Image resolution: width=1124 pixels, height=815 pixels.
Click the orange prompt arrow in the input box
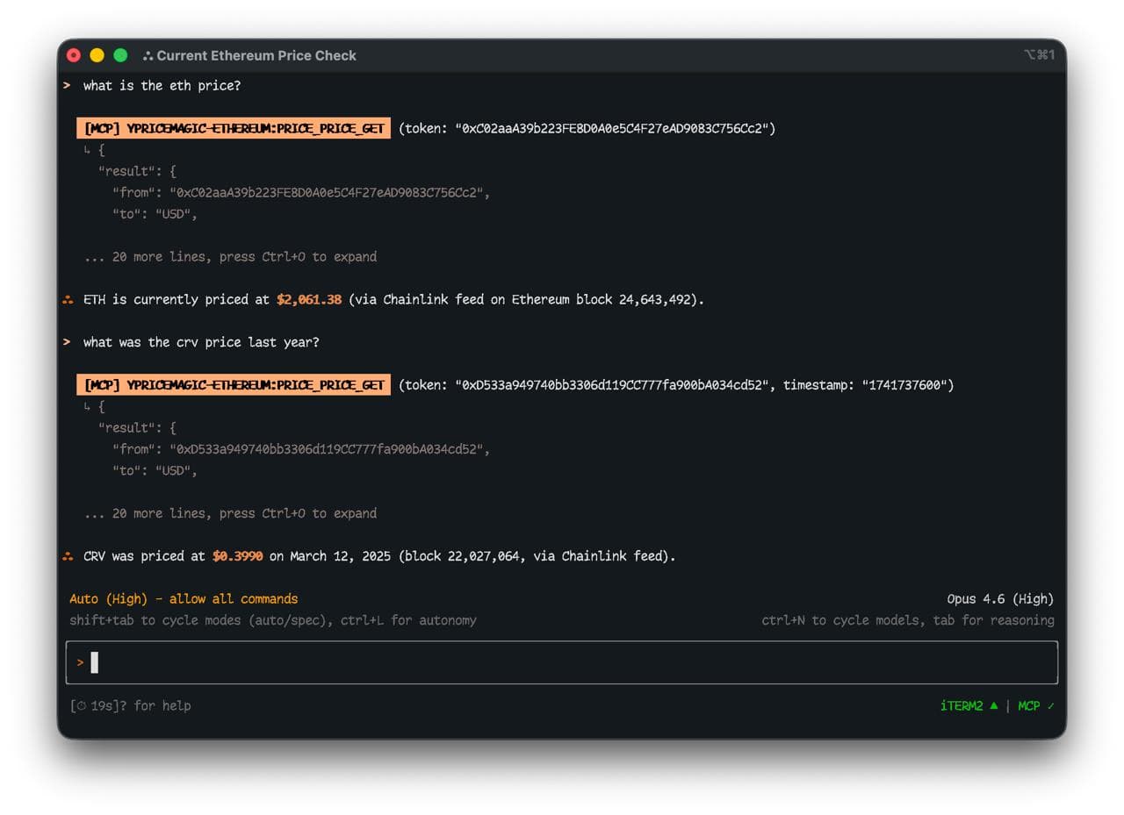(x=80, y=662)
